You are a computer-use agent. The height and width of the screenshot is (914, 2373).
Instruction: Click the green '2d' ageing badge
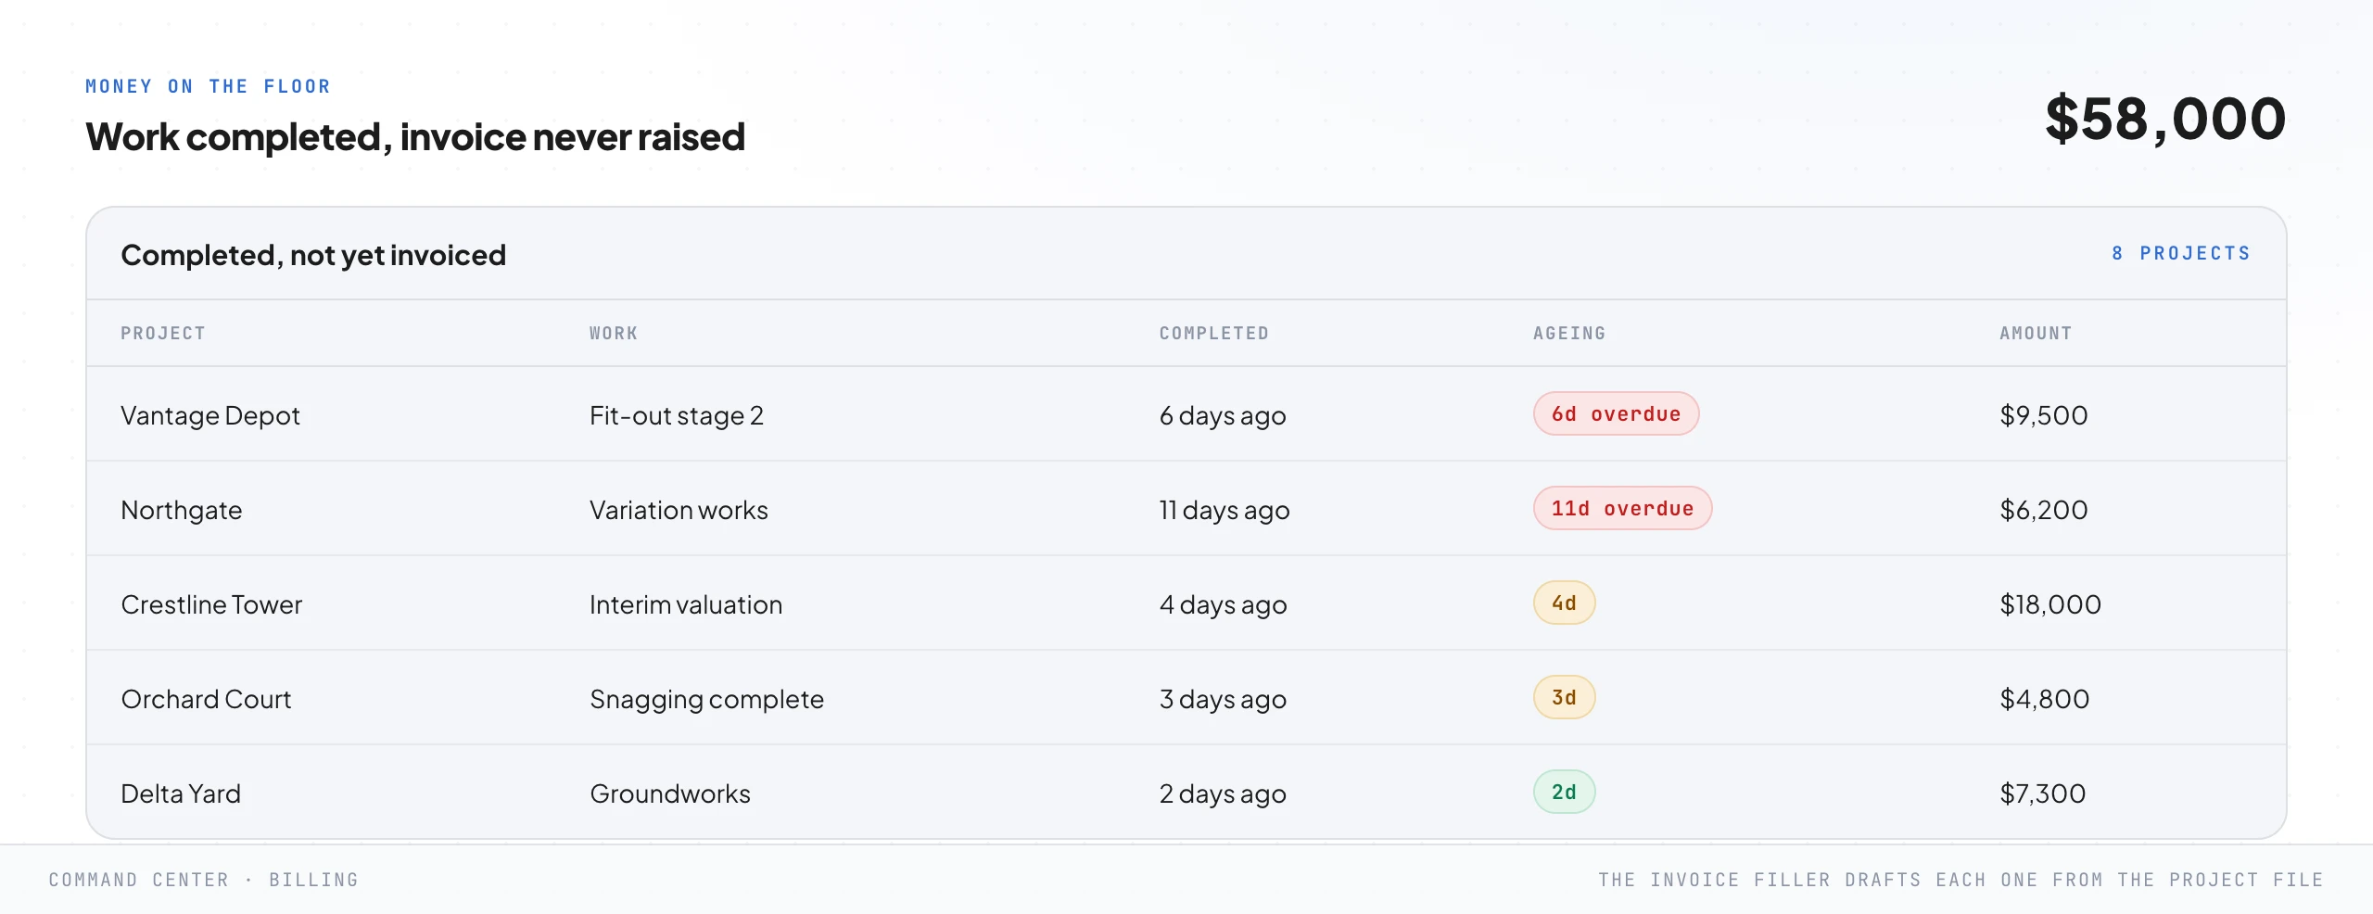tap(1564, 792)
